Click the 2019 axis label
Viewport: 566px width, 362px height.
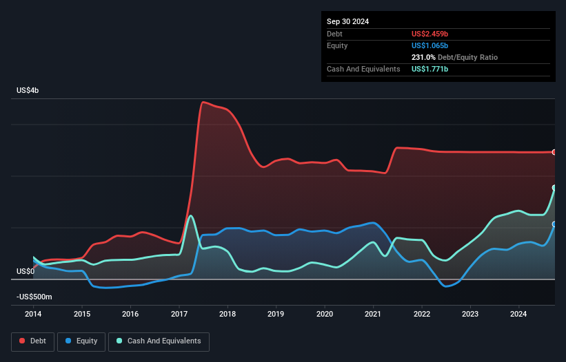(x=276, y=314)
